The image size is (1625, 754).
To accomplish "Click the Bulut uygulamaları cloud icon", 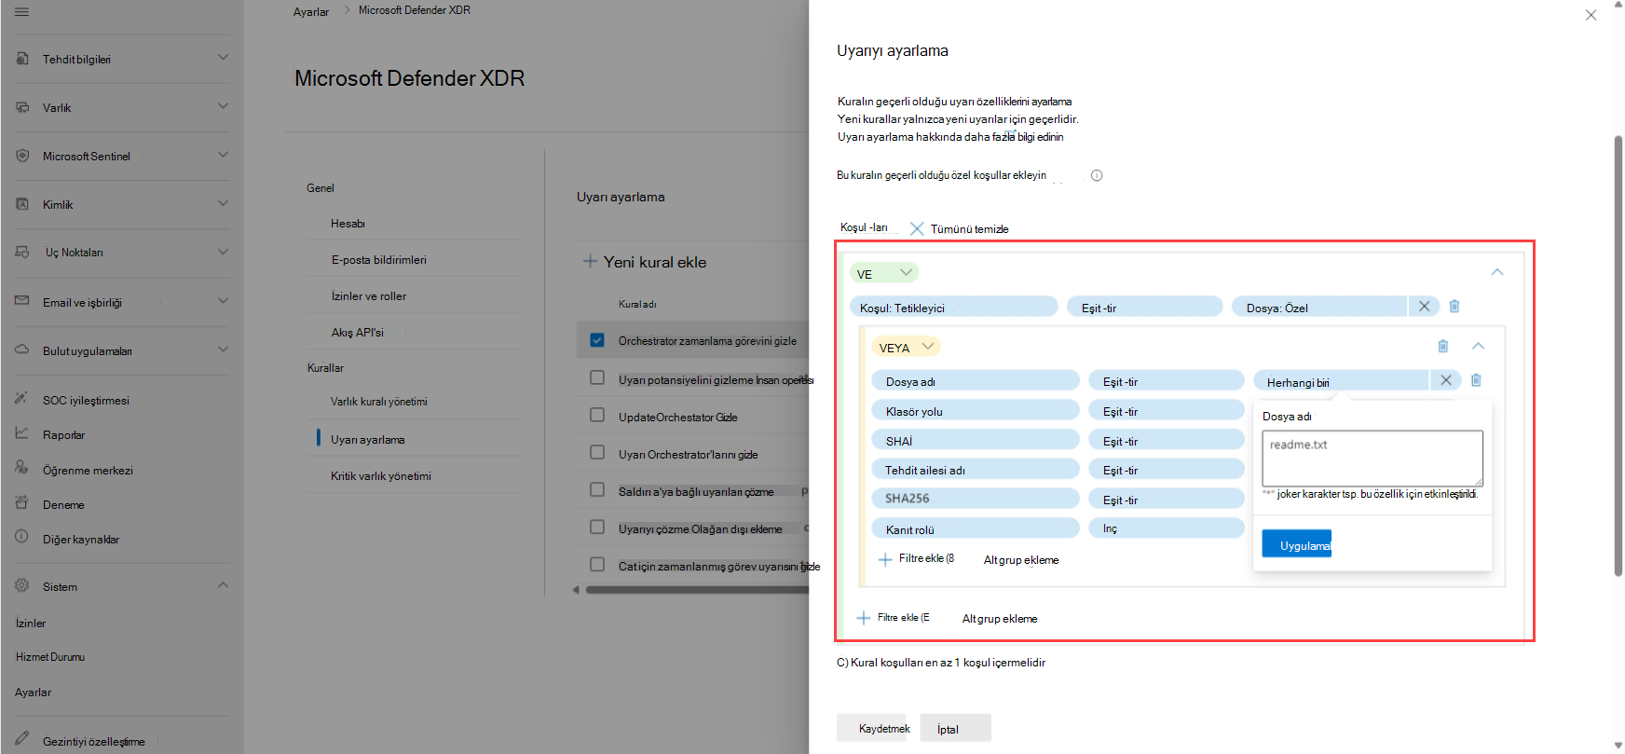I will point(22,350).
